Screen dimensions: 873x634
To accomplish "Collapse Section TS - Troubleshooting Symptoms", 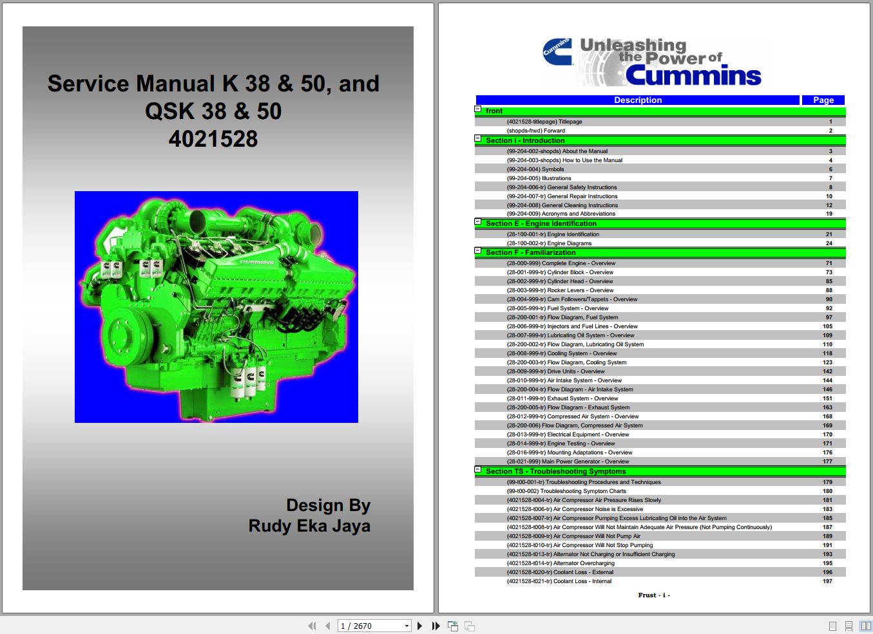I will pyautogui.click(x=478, y=469).
